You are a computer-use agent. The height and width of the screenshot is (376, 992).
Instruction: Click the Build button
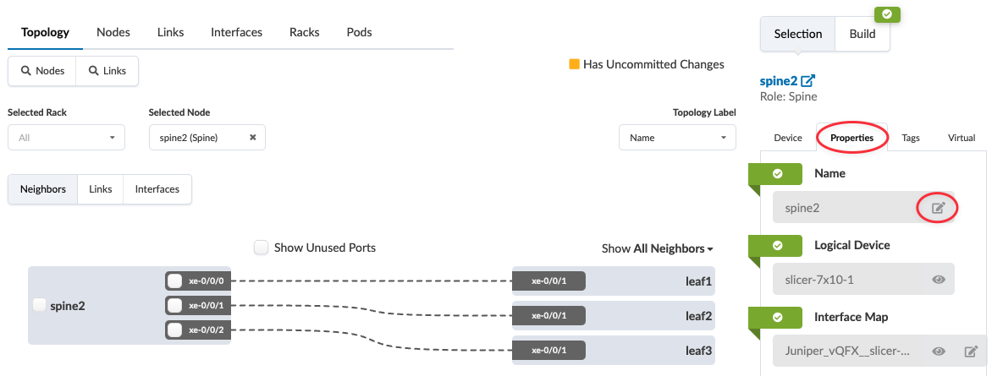click(862, 34)
